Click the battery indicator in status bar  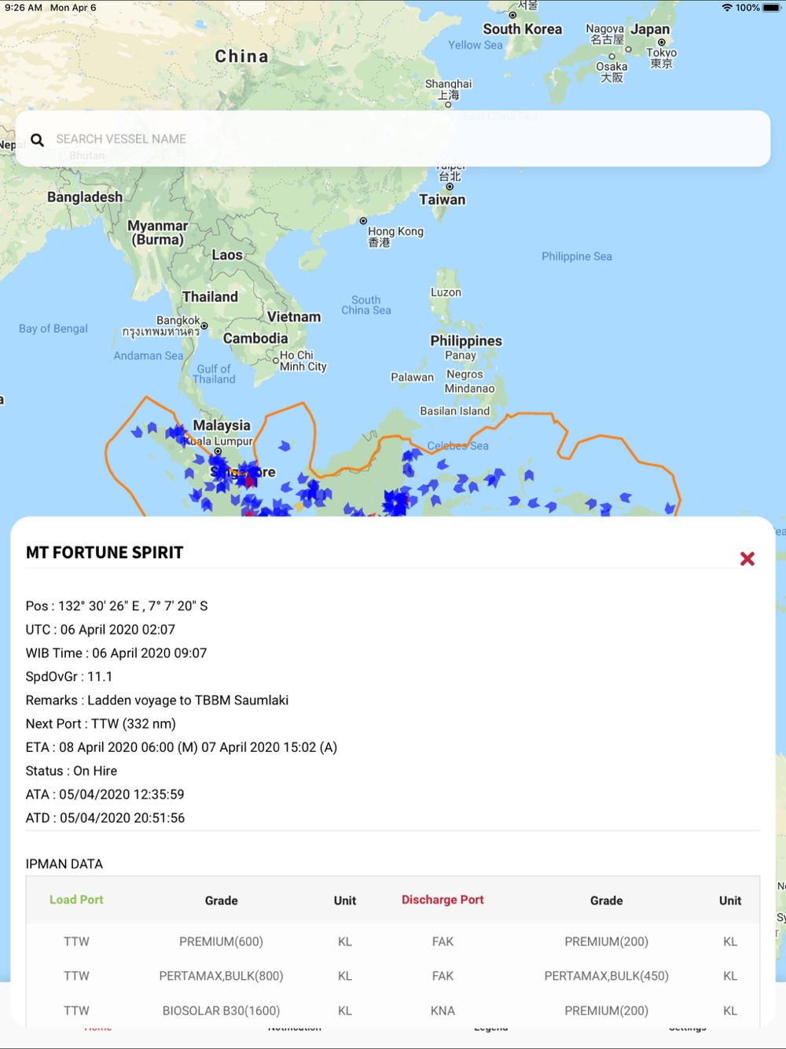pos(771,8)
